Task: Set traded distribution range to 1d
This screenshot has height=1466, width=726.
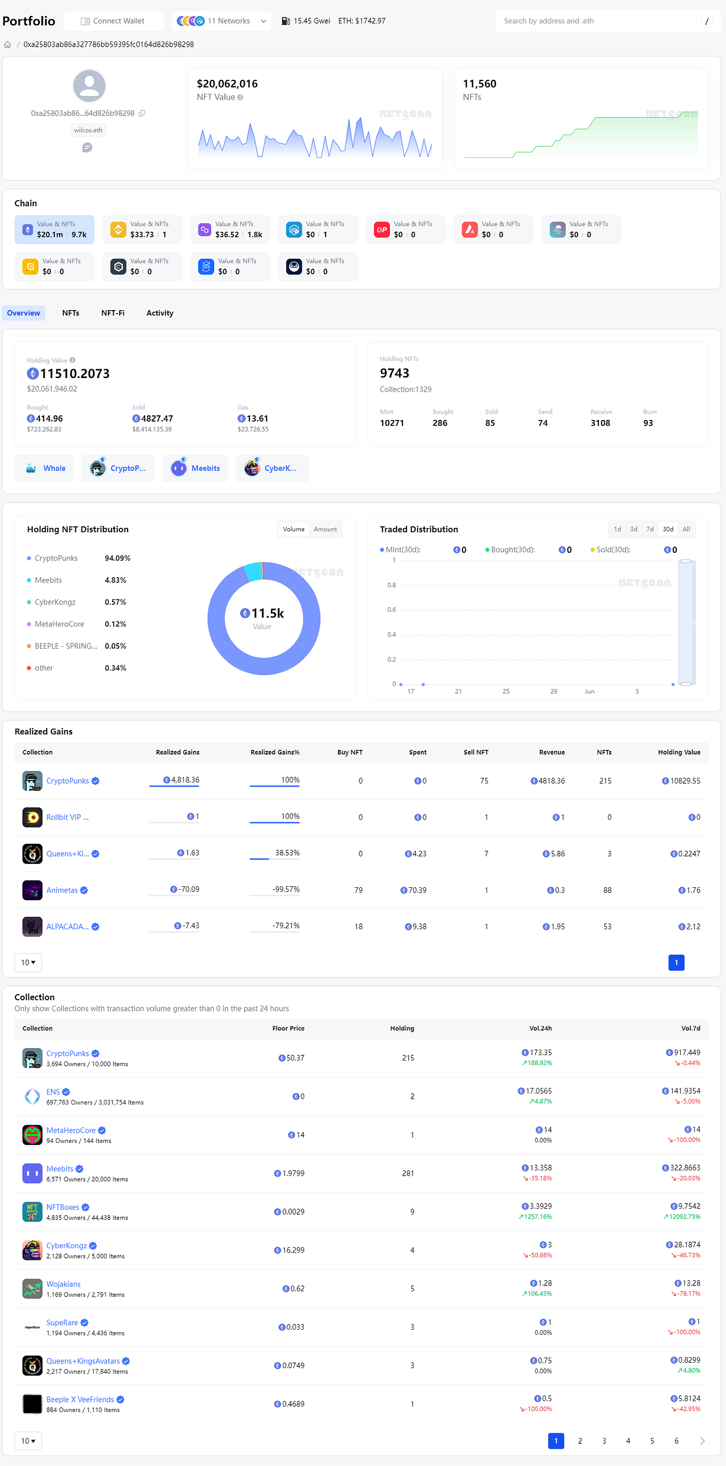Action: (617, 529)
